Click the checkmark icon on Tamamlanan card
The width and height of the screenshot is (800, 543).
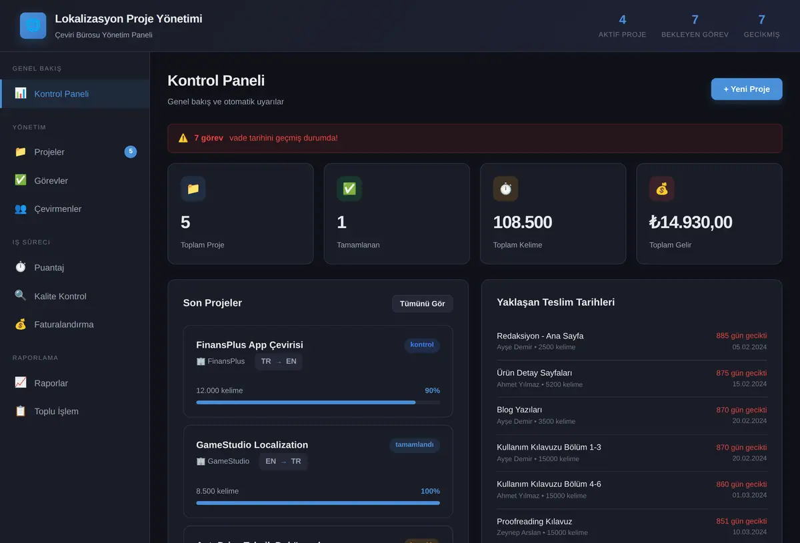349,189
